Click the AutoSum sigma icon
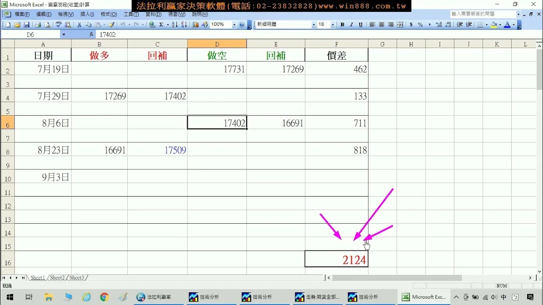Viewport: 543px width, 305px height. point(161,25)
